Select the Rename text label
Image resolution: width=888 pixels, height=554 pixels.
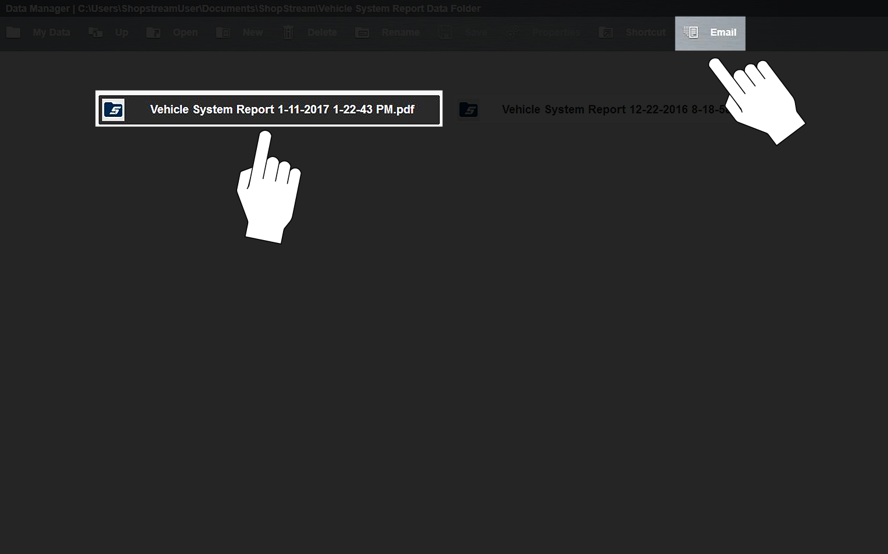[400, 33]
